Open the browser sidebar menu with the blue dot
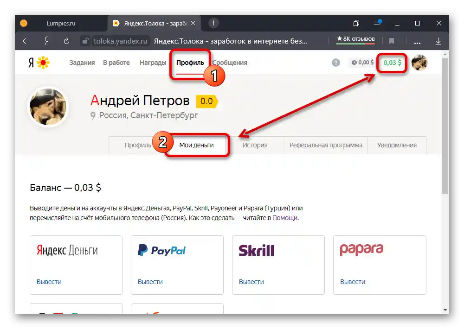This screenshot has height=329, width=464. (x=377, y=22)
